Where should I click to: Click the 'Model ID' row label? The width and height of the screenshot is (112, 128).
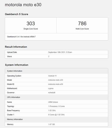tap(11, 84)
